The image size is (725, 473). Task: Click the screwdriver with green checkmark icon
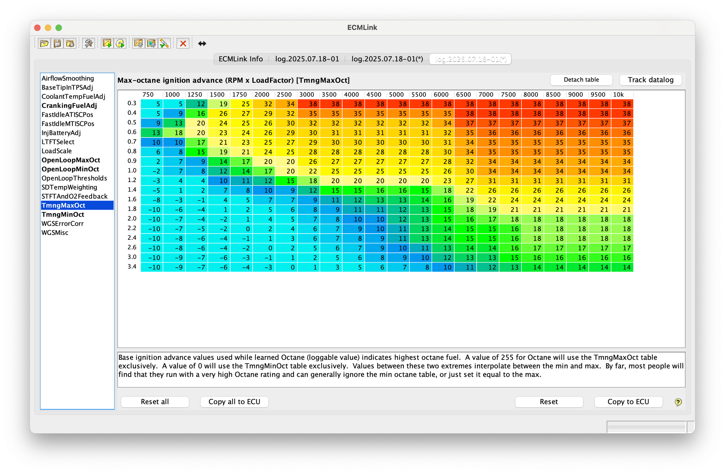[x=165, y=44]
